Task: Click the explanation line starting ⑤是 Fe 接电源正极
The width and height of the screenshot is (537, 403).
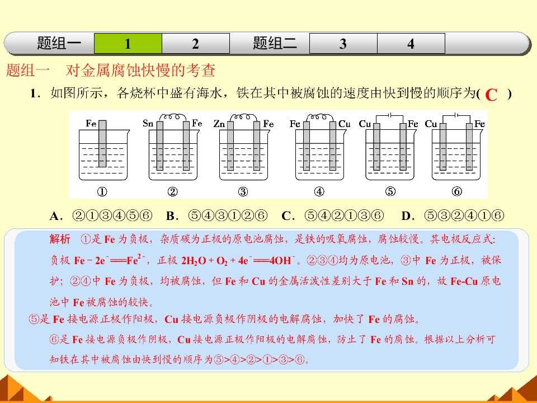Action: [224, 319]
